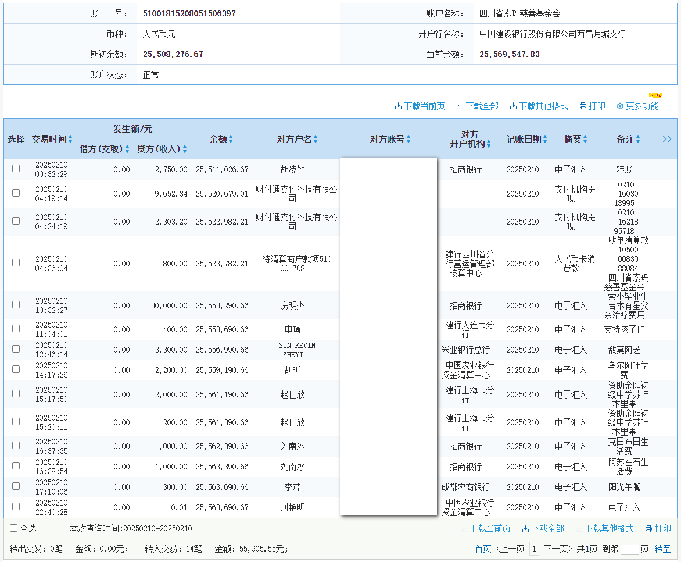
Task: Sort by 贷方(收入) column arrows
Action: 185,149
